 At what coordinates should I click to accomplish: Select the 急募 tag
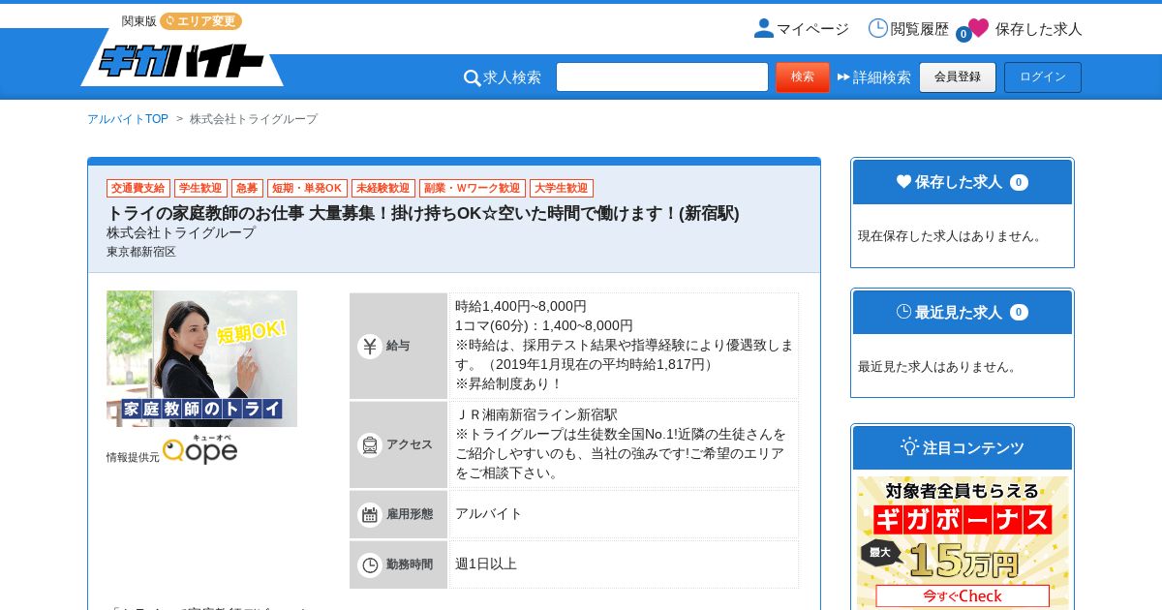click(x=247, y=188)
